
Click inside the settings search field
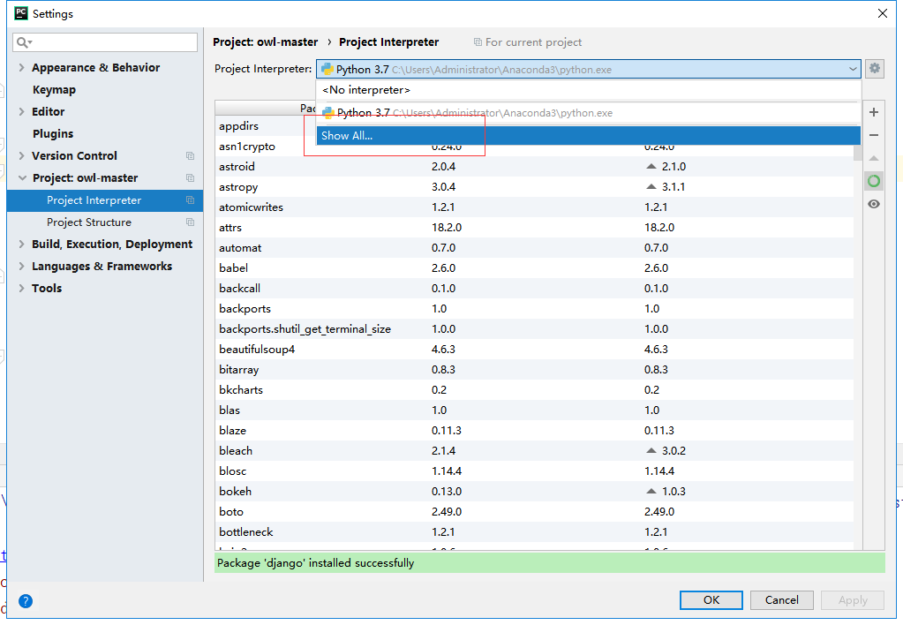[105, 42]
